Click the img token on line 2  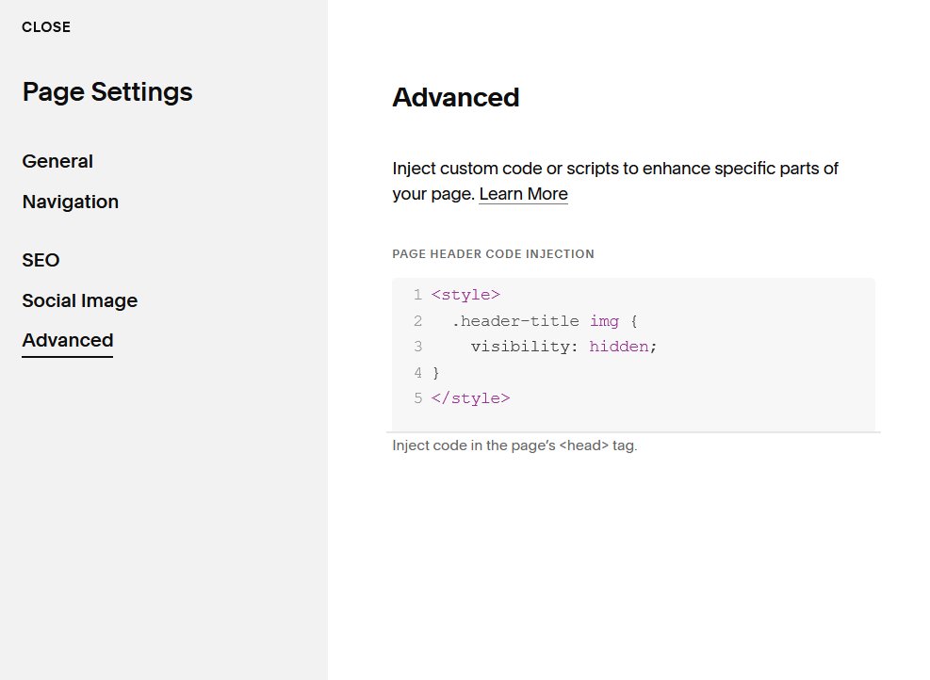604,321
